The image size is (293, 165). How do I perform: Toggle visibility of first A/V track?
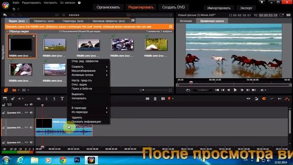click(x=27, y=113)
